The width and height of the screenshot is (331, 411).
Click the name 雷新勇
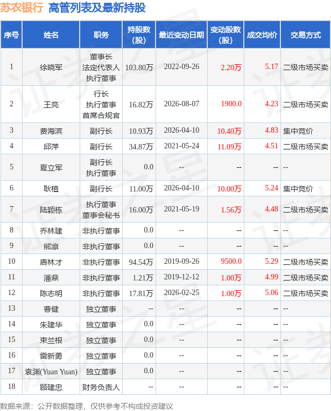51,356
